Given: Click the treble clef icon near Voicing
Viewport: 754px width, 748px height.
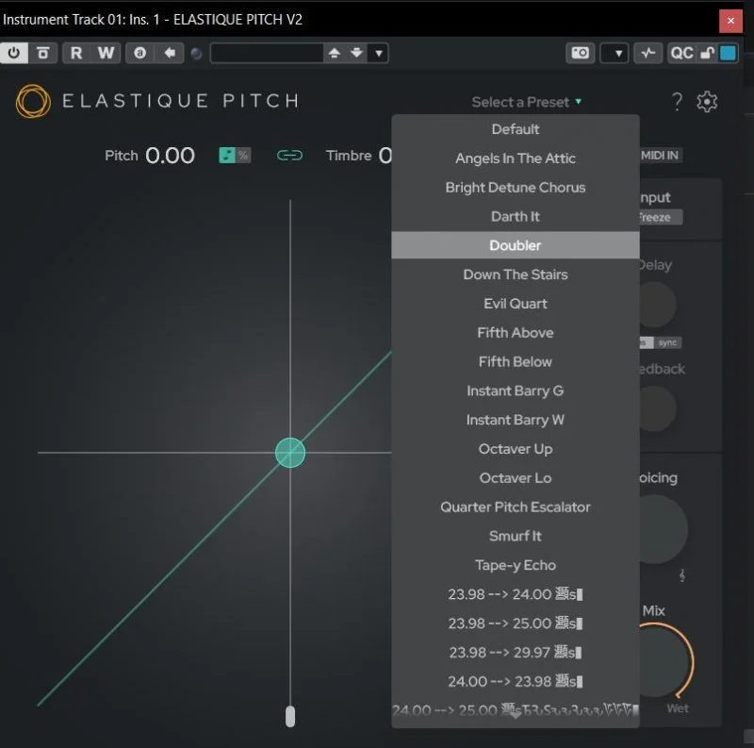Looking at the screenshot, I should (x=681, y=575).
